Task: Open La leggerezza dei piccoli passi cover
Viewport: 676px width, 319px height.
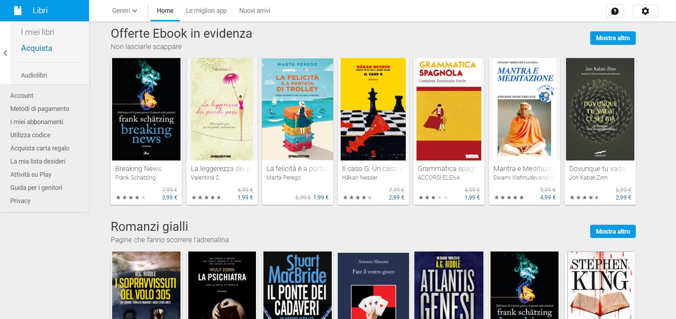Action: [222, 109]
